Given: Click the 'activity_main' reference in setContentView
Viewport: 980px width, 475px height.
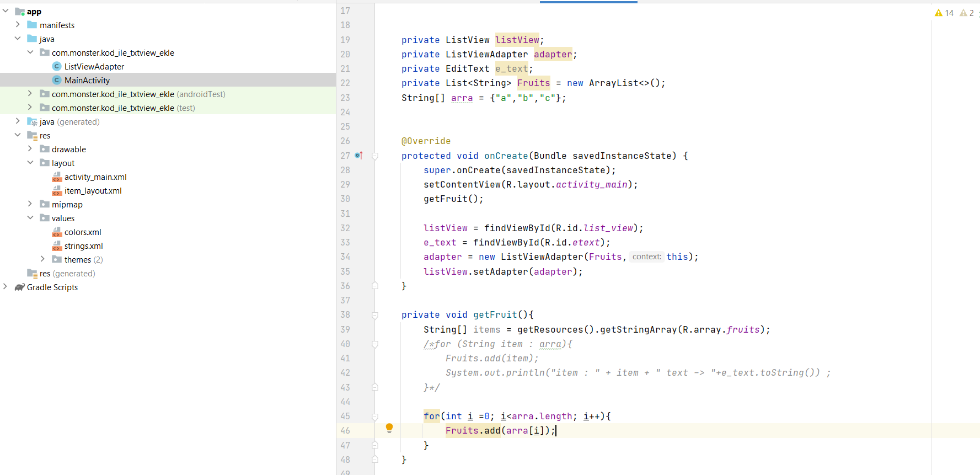Looking at the screenshot, I should coord(592,184).
